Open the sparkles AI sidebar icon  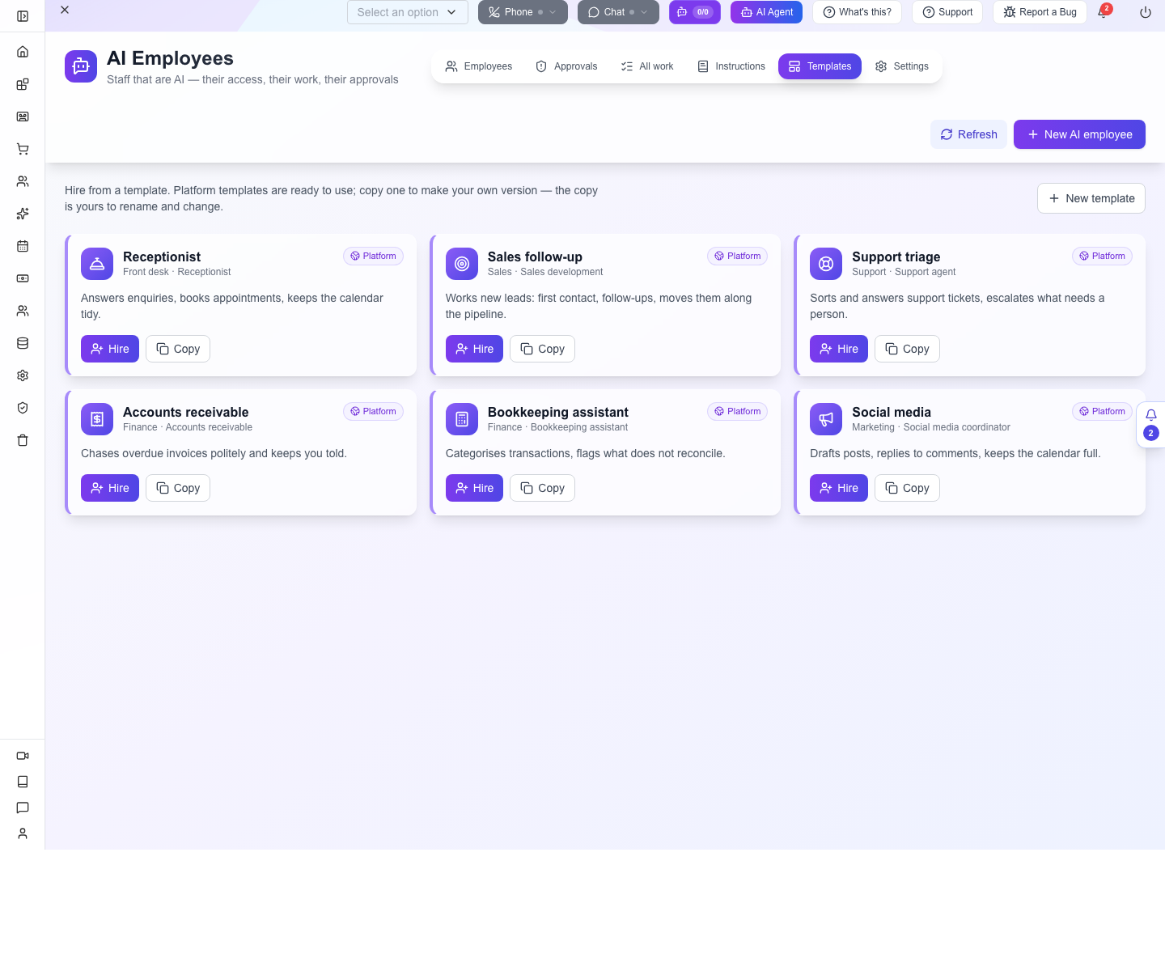click(x=23, y=214)
